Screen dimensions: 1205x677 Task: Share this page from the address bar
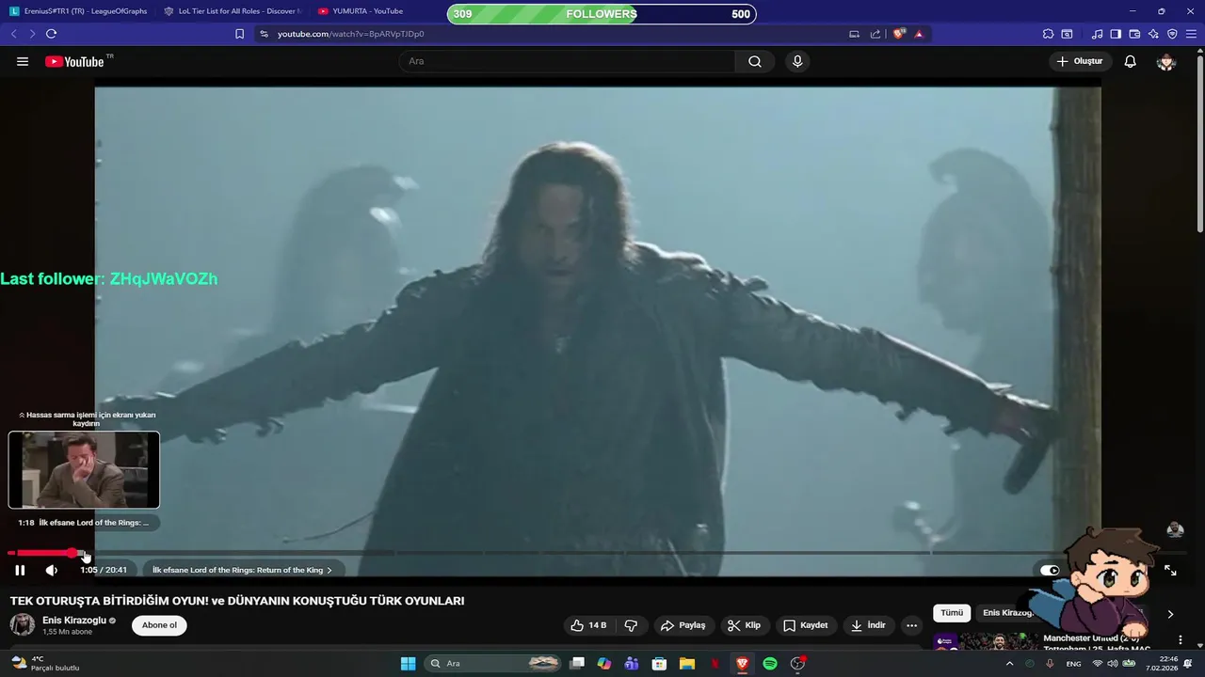[876, 34]
